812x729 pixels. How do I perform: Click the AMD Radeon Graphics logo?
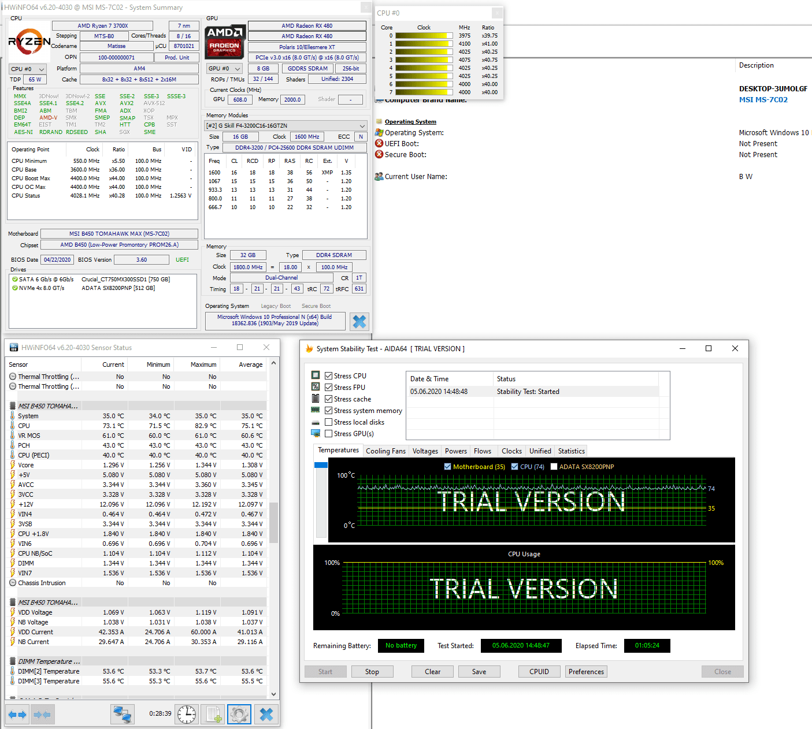[x=225, y=41]
